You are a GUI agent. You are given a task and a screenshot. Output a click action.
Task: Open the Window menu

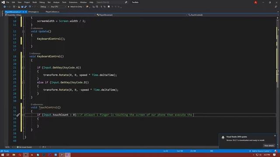(x=83, y=2)
